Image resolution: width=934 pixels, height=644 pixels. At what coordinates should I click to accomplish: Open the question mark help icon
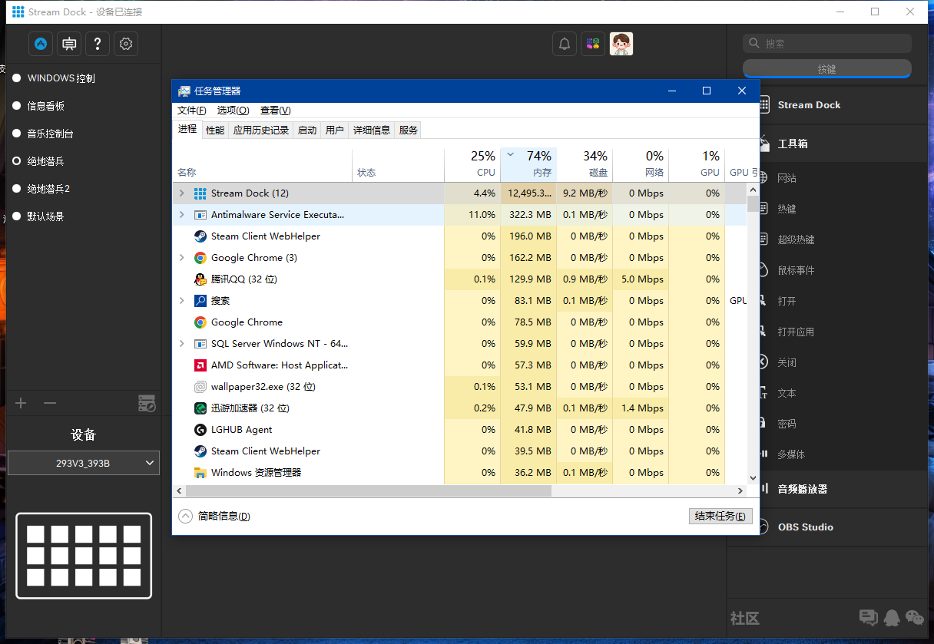pos(98,44)
